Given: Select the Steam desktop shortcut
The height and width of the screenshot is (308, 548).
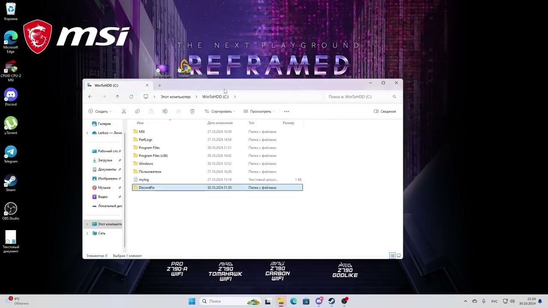Looking at the screenshot, I should 11,183.
